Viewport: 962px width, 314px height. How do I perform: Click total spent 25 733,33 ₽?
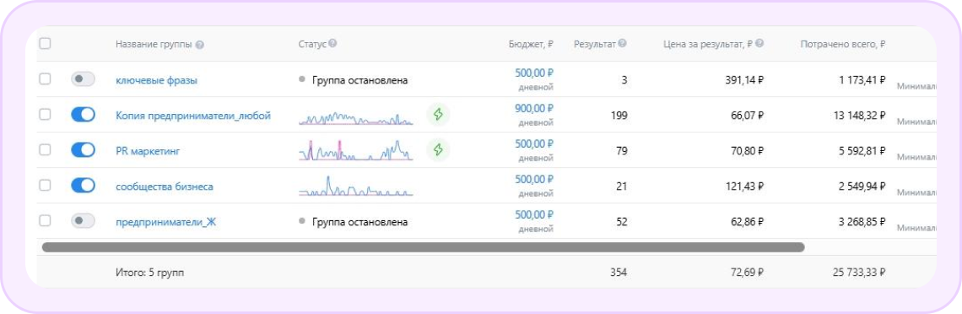[860, 273]
